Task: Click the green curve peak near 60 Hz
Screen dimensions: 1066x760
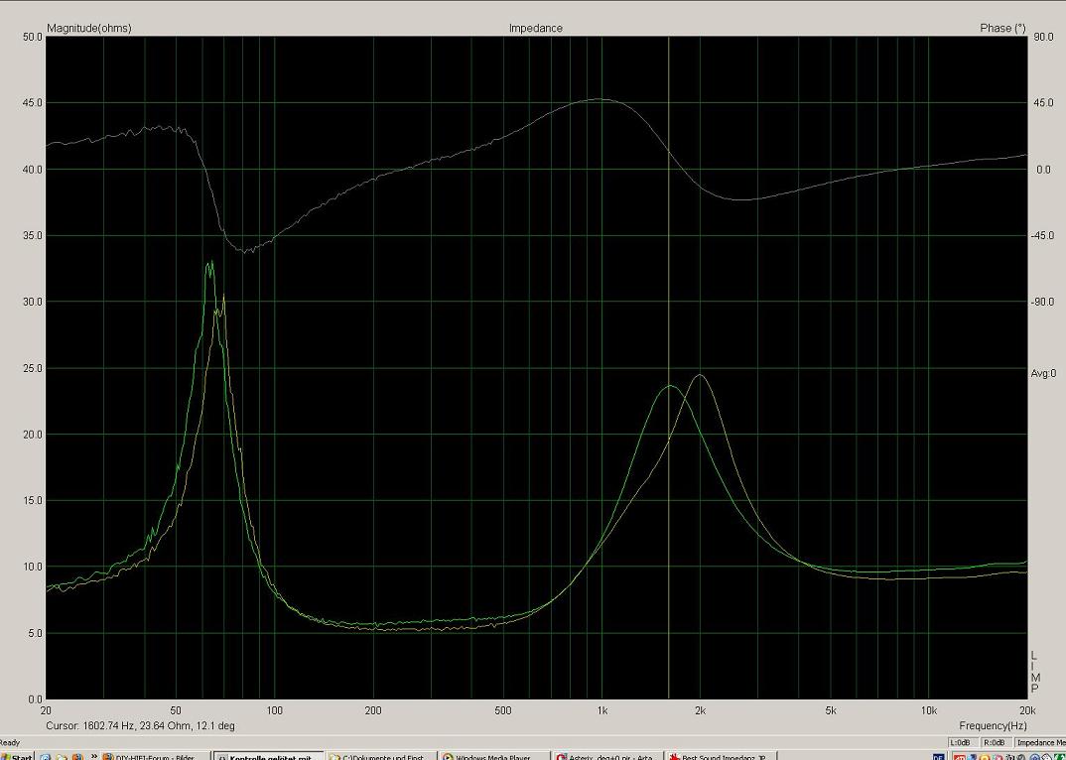Action: tap(209, 263)
